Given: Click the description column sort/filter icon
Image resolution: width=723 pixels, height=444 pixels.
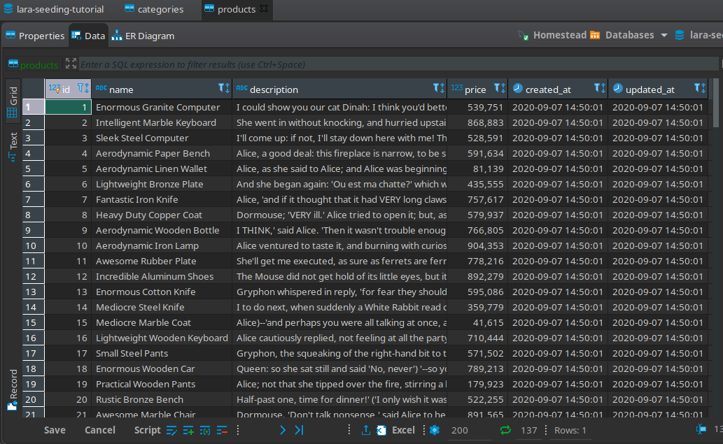Looking at the screenshot, I should 439,88.
